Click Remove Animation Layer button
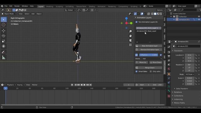Screen dimensions: 201x113 click(x=149, y=50)
